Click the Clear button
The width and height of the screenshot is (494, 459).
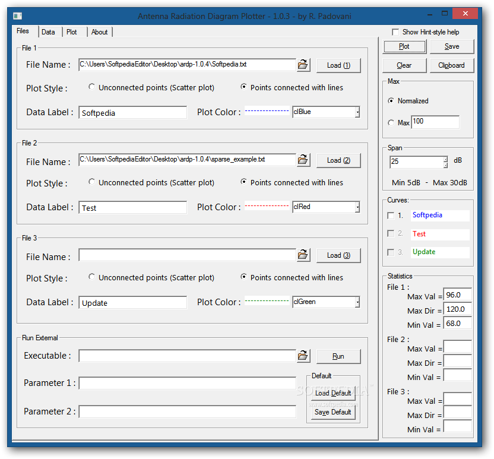pyautogui.click(x=404, y=65)
